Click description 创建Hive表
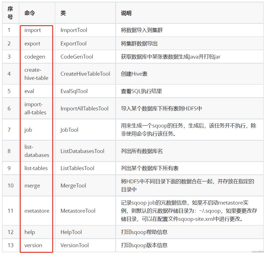 pos(134,74)
